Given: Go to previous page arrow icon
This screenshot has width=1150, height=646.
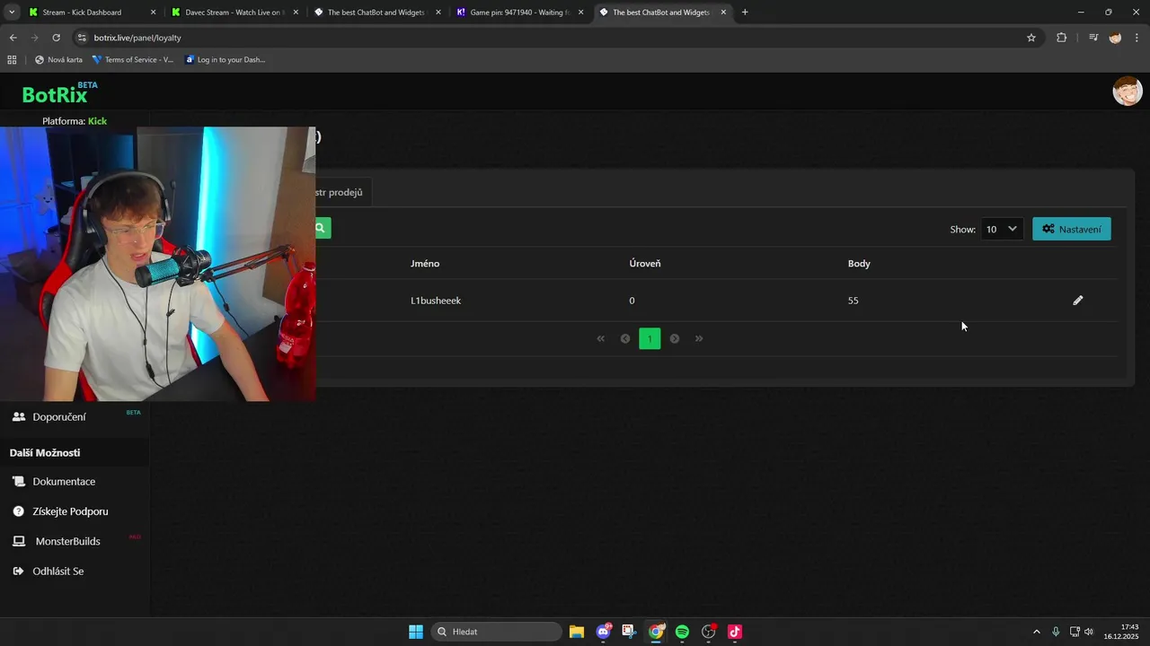Looking at the screenshot, I should tap(625, 338).
